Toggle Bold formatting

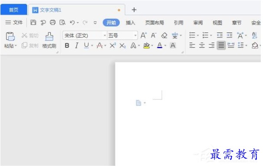point(67,46)
